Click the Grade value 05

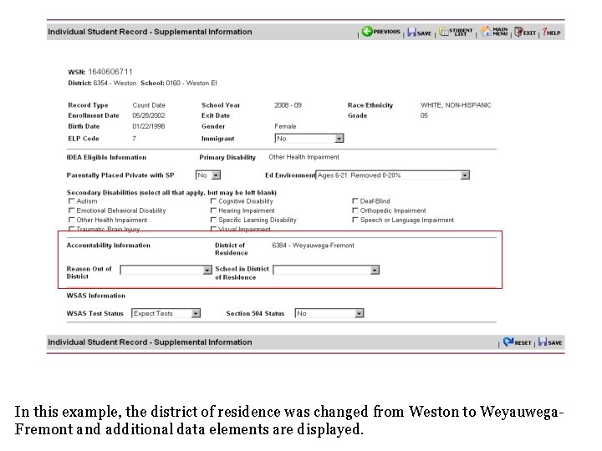tap(424, 115)
